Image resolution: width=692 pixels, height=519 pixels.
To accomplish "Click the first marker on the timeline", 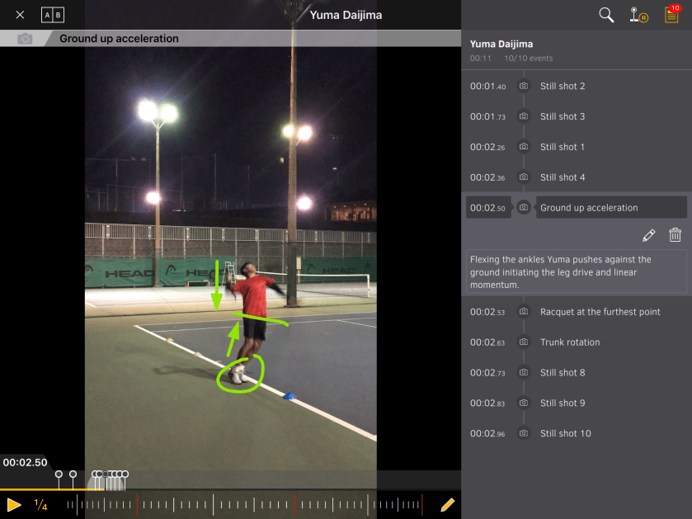I will click(x=59, y=475).
